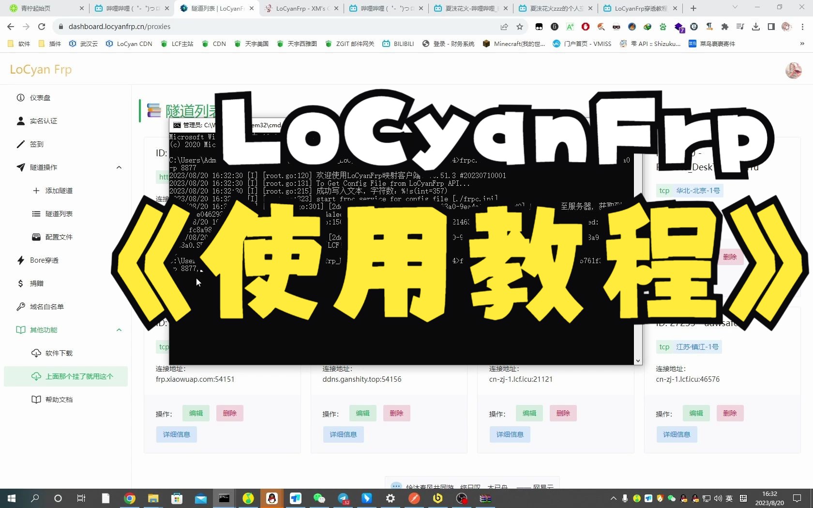Click the 江苏-镇江-1号 node tag
This screenshot has height=508, width=813.
pos(697,347)
